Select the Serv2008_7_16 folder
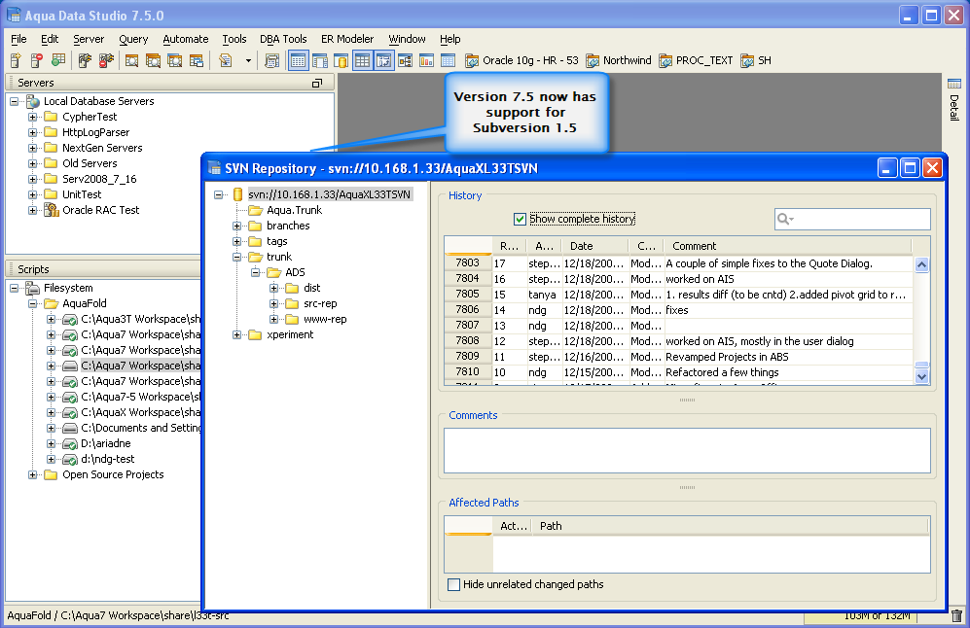The width and height of the screenshot is (970, 628). pyautogui.click(x=99, y=179)
